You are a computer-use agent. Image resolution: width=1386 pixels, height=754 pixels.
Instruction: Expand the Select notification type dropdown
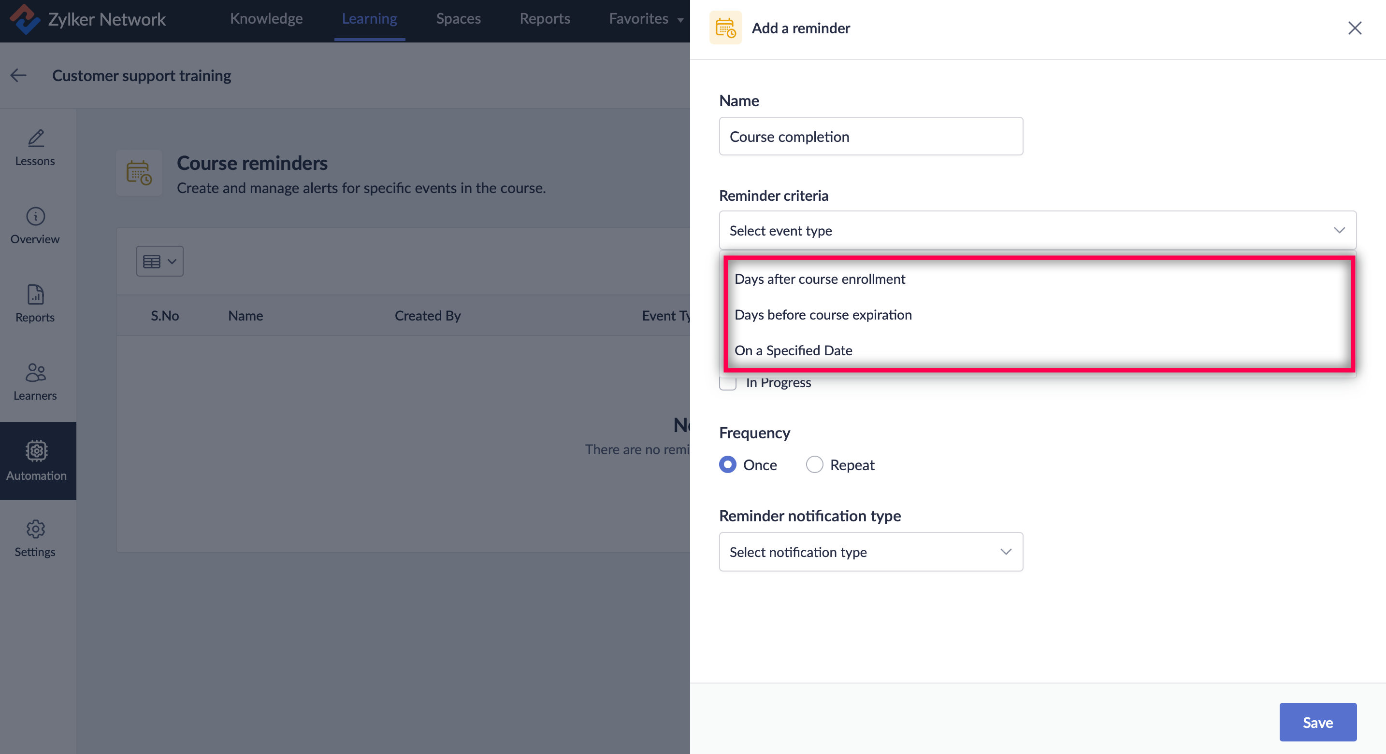point(870,552)
